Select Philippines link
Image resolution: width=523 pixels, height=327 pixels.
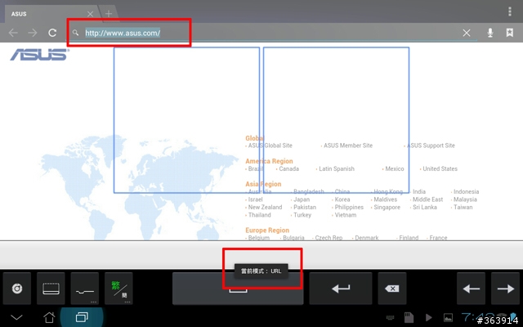click(349, 207)
